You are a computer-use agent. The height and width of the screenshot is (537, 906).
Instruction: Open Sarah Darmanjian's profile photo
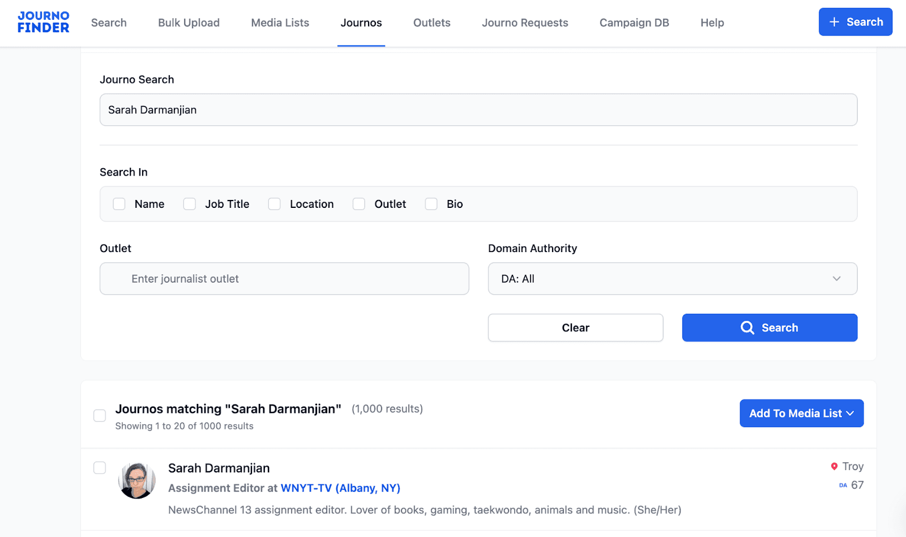tap(136, 480)
